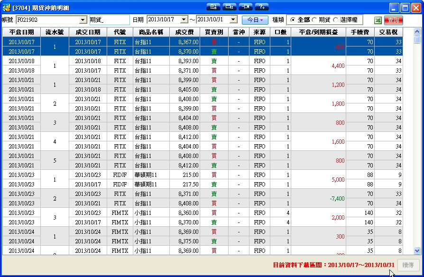Select the 期貨 radio button
The height and width of the screenshot is (277, 424).
pos(314,20)
